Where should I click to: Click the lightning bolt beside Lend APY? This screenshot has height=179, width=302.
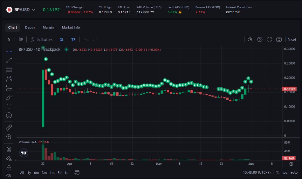[180, 12]
